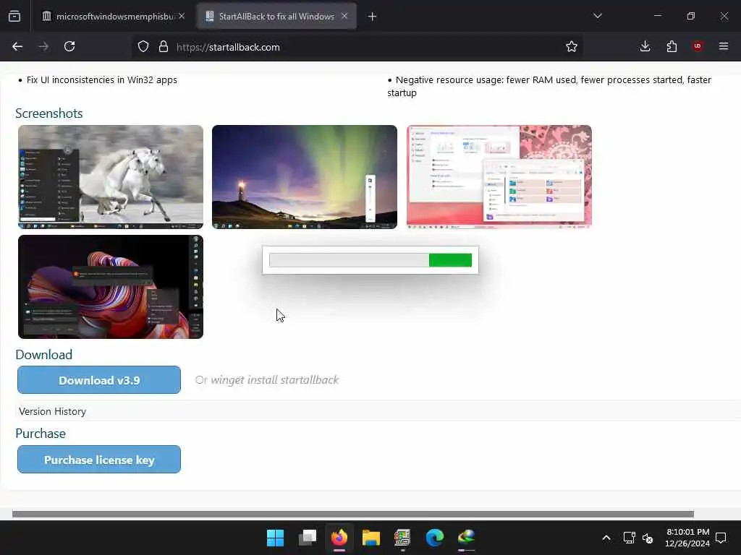The height and width of the screenshot is (555, 741).
Task: Open the white horses screenshot thumbnail
Action: (x=111, y=177)
